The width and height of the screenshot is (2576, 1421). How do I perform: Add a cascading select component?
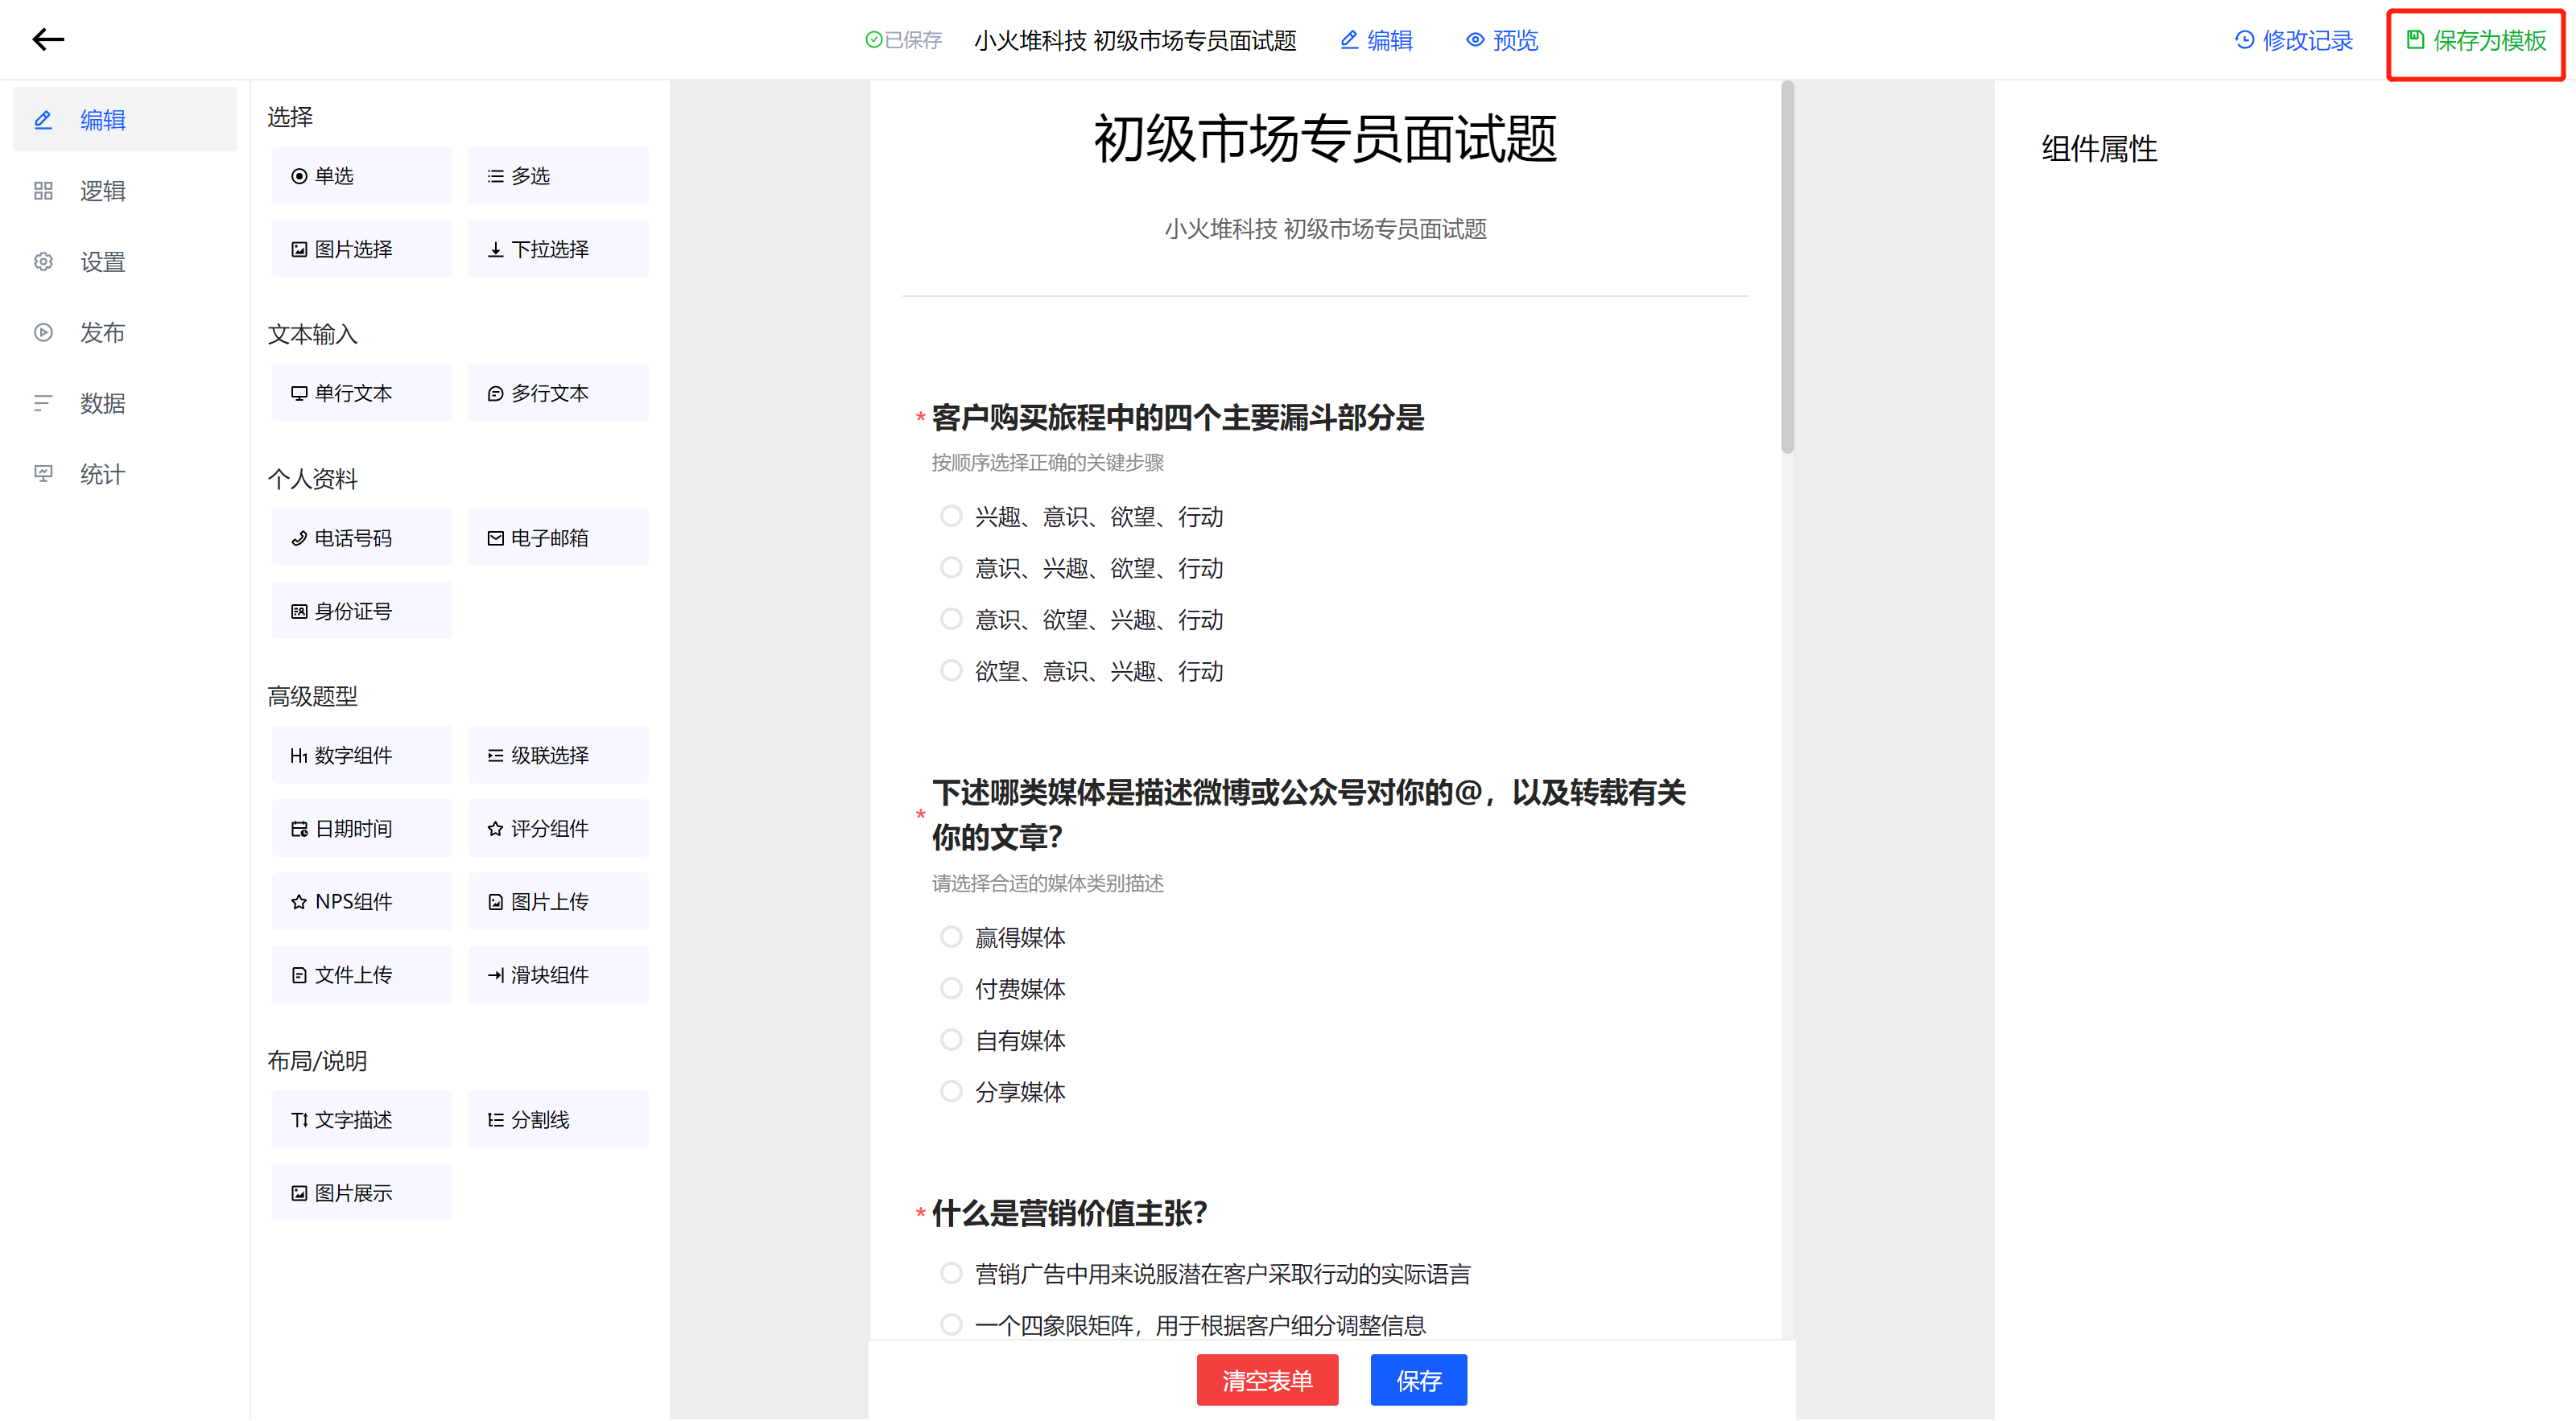[558, 756]
